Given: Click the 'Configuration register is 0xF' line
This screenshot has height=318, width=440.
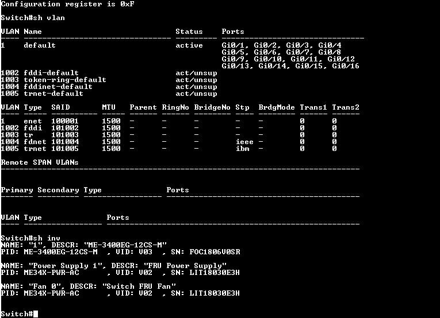Looking at the screenshot, I should 67,4.
